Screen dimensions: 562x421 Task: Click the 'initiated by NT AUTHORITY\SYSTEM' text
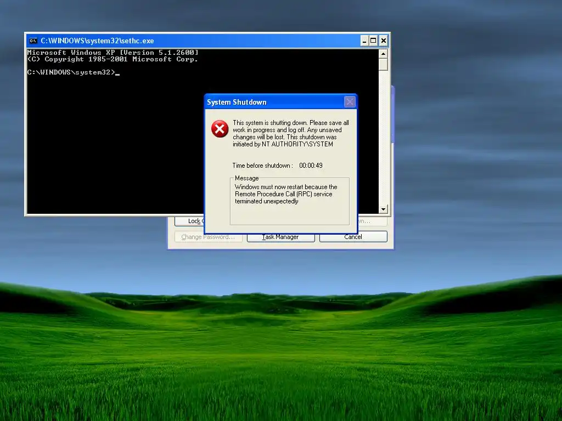pyautogui.click(x=283, y=144)
